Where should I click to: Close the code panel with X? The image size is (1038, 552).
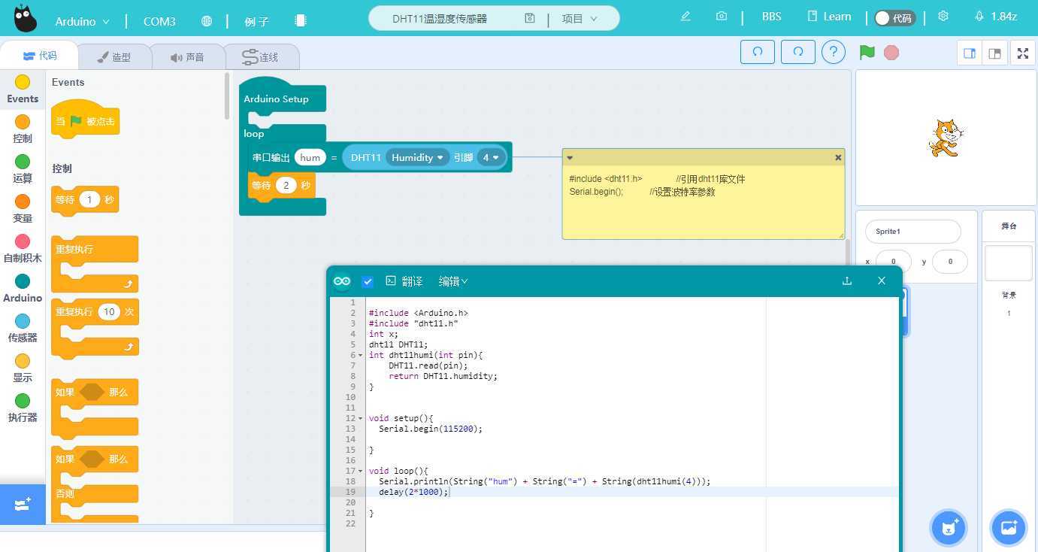point(882,281)
